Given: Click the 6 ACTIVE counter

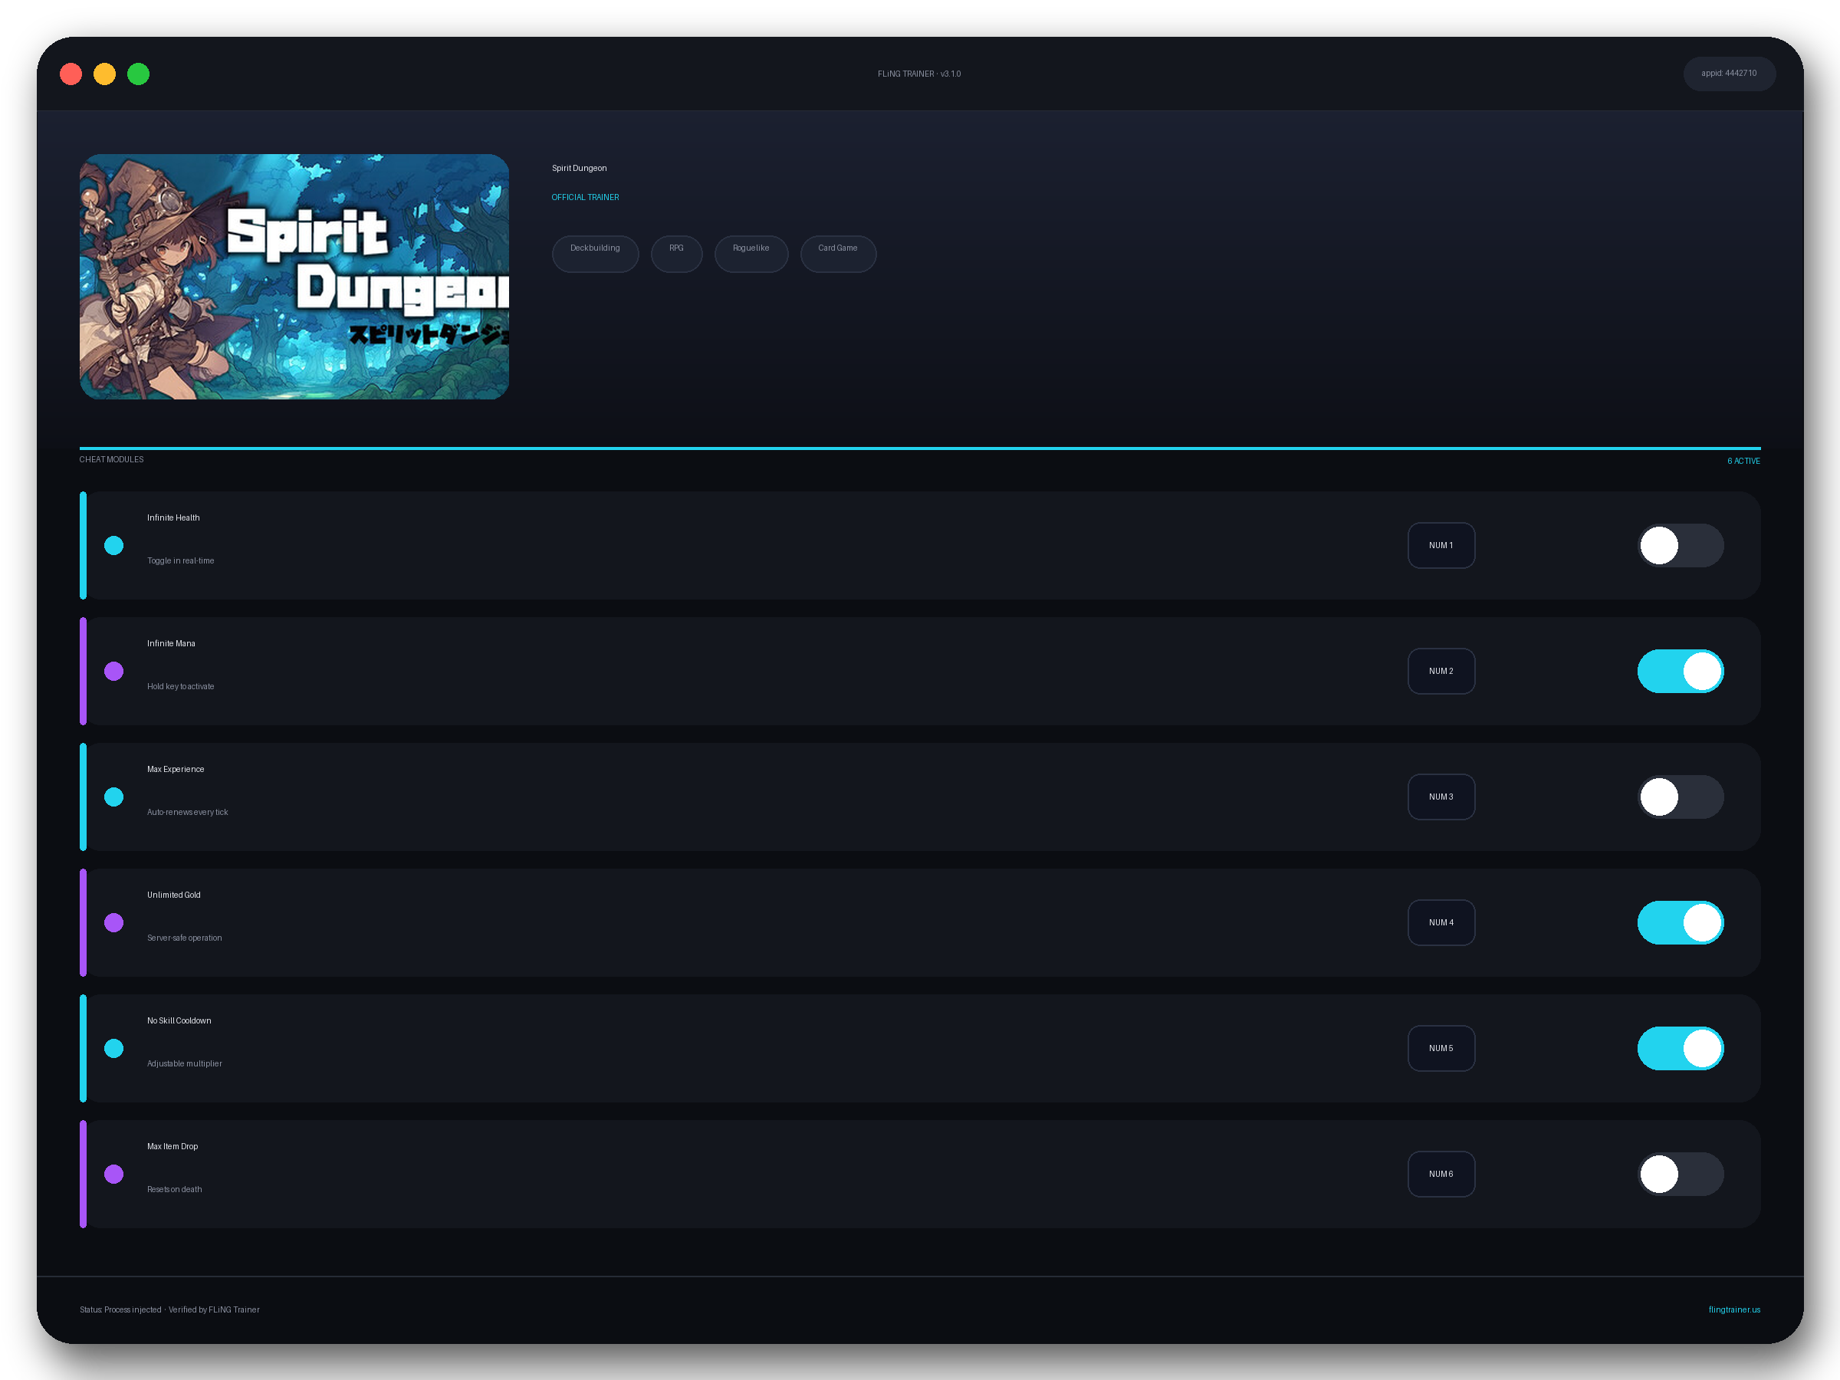Looking at the screenshot, I should (x=1743, y=461).
